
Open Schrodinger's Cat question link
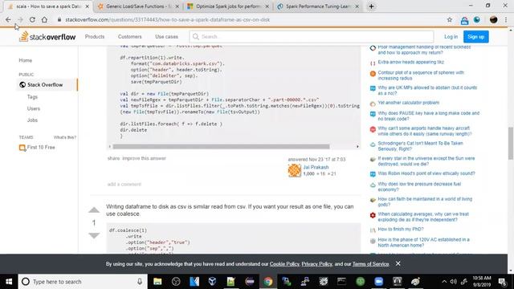tap(420, 146)
